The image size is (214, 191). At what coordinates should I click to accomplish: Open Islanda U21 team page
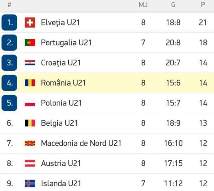tap(61, 183)
